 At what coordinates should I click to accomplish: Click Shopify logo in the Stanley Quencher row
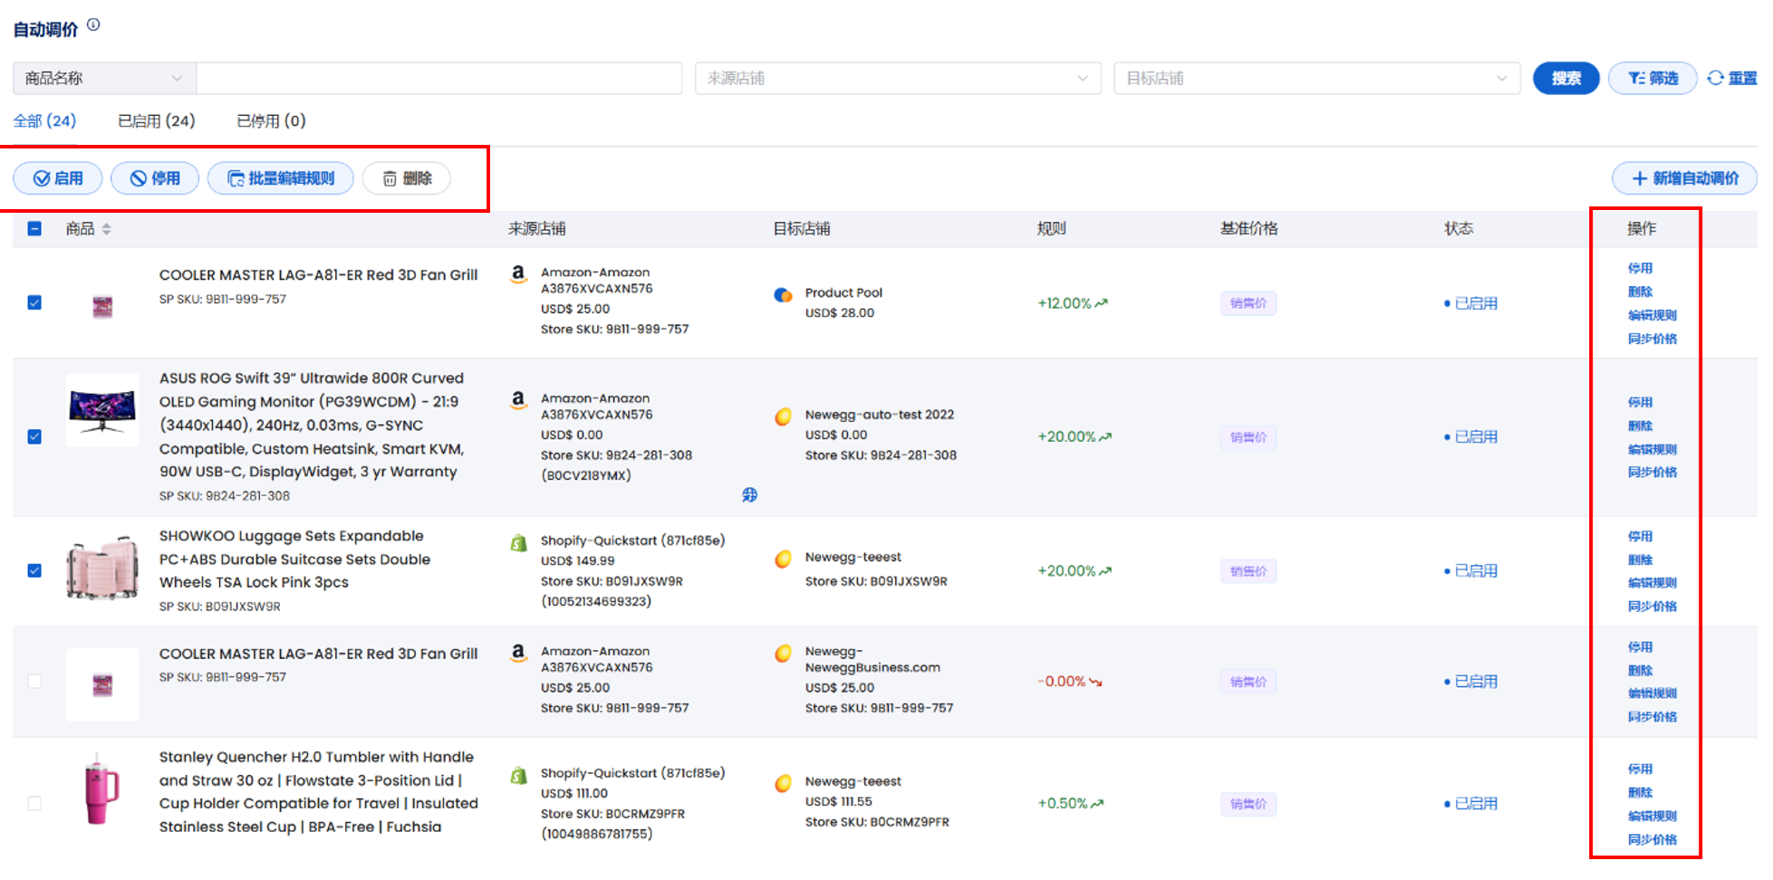[518, 775]
